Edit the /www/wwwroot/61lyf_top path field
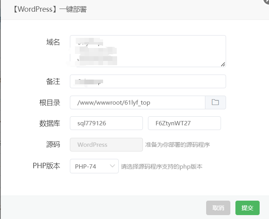This screenshot has width=269, height=219. coord(137,102)
